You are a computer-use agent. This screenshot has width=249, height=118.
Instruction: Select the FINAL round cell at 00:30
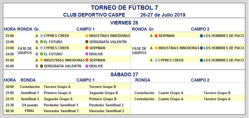point(30,111)
